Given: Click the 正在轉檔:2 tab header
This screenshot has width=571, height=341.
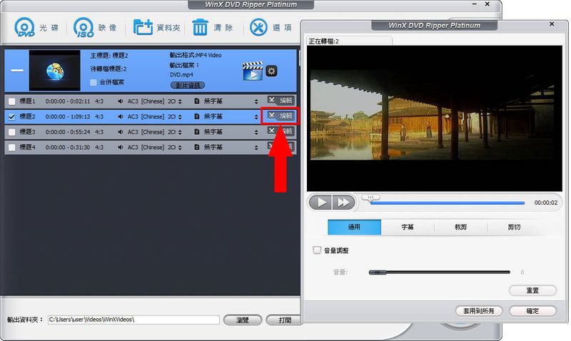Looking at the screenshot, I should click(350, 41).
